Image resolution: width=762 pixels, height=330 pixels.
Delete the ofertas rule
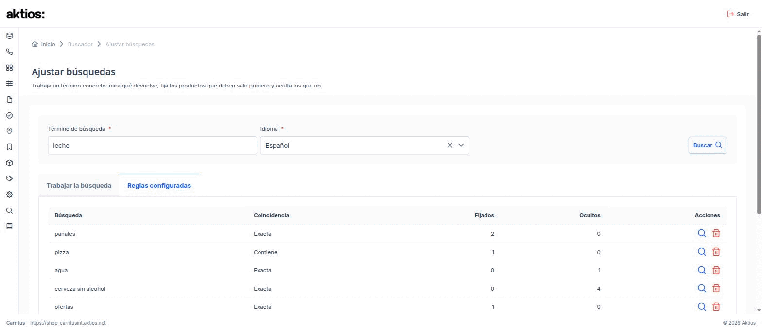click(x=716, y=307)
